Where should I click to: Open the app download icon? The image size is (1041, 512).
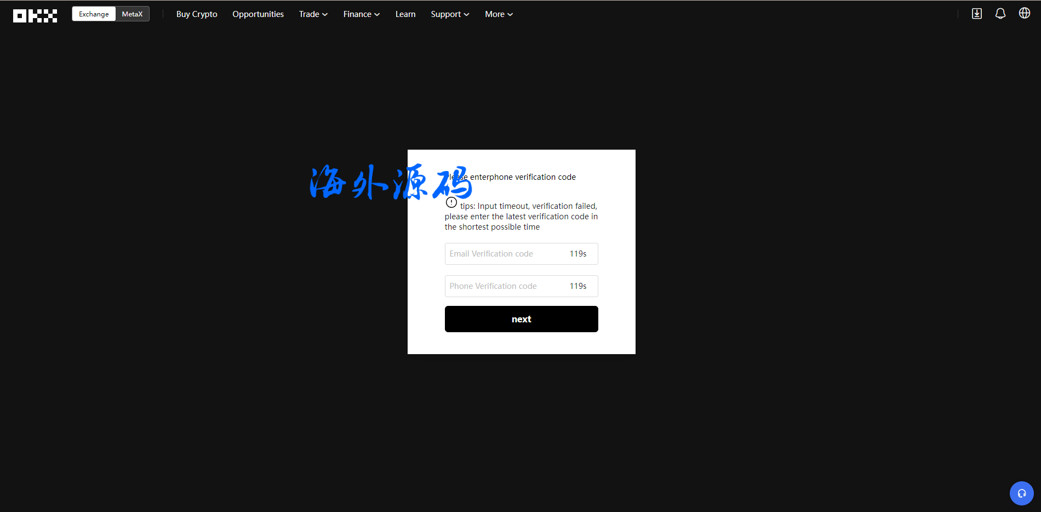976,14
